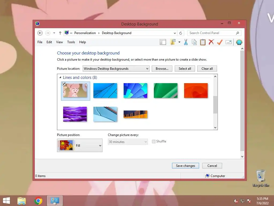
Task: Click Computer in the status bar
Action: (218, 176)
